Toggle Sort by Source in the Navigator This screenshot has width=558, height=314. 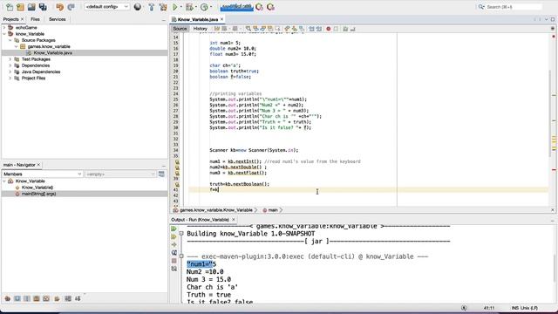pos(78,298)
